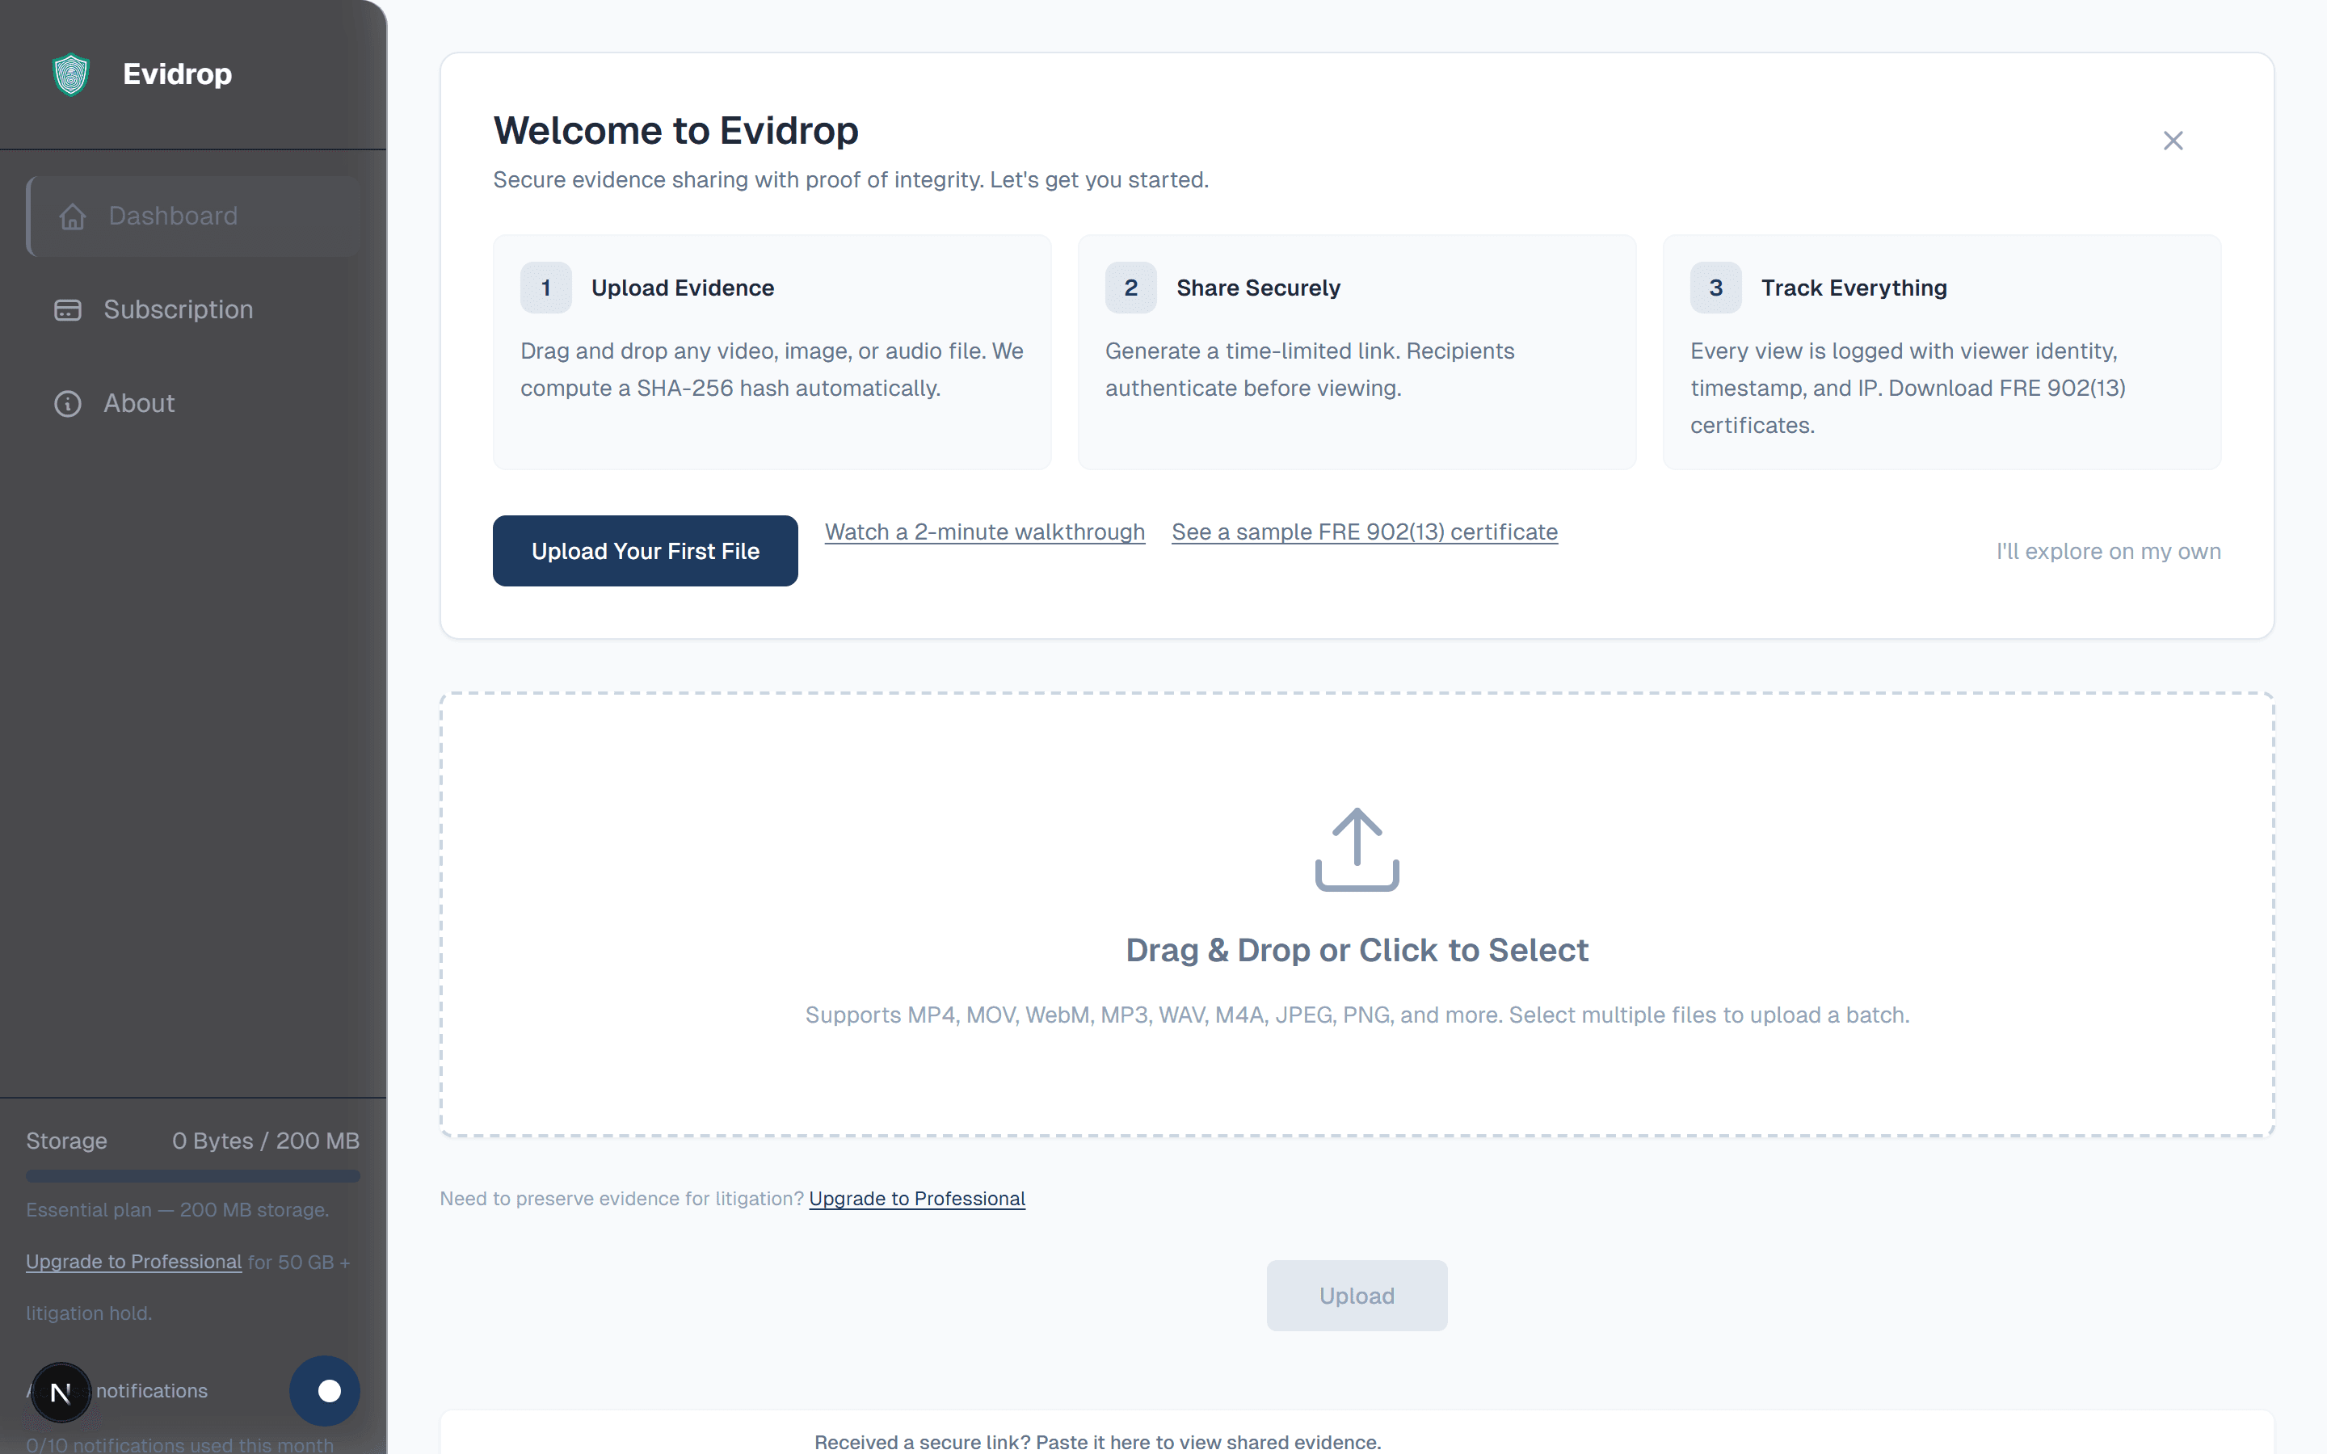The width and height of the screenshot is (2327, 1454).
Task: Click the step 3 Track Everything badge
Action: pos(1715,287)
